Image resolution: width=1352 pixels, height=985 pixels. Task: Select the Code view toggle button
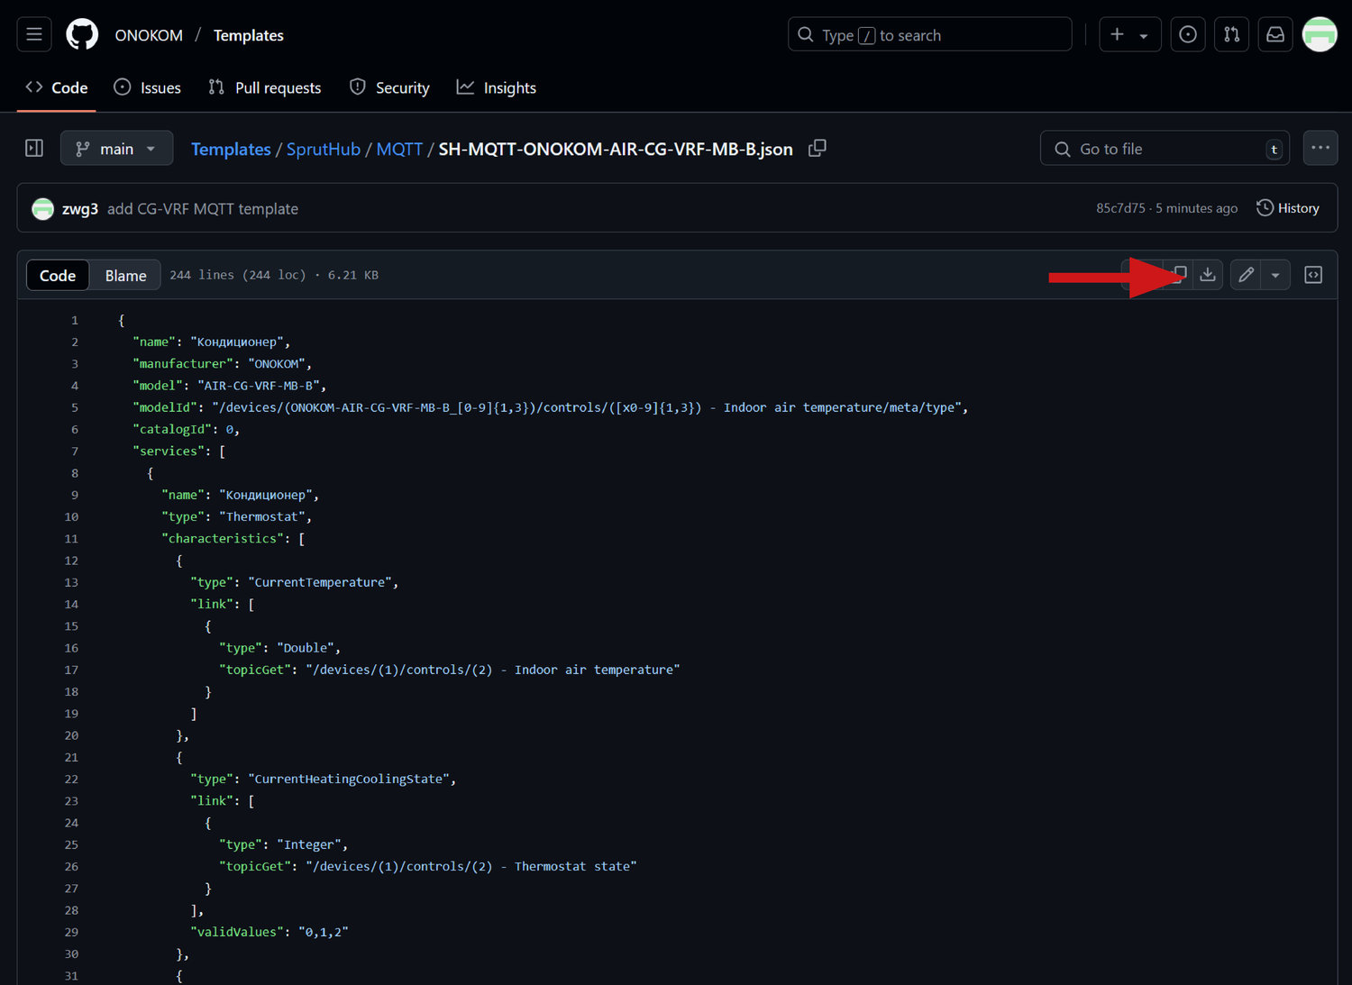[x=58, y=276]
